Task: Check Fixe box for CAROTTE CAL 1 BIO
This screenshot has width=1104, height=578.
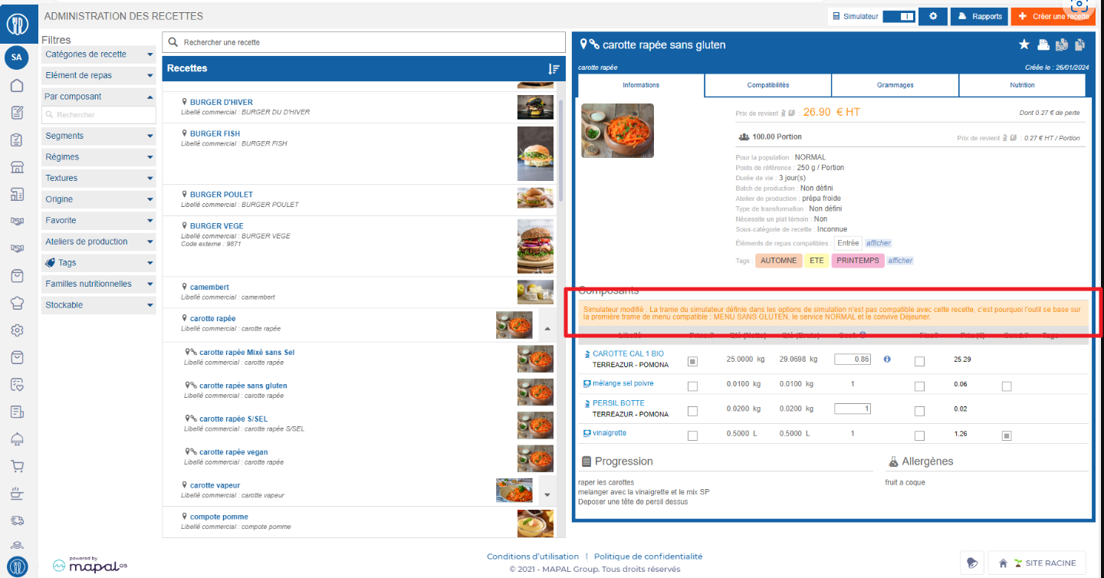Action: [x=919, y=361]
